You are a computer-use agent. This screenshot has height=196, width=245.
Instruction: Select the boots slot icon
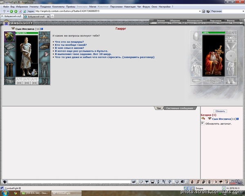pyautogui.click(x=45, y=81)
